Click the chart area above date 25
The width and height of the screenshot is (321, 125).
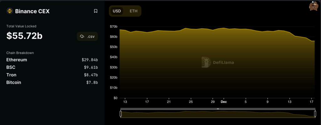pyautogui.click(x=191, y=62)
